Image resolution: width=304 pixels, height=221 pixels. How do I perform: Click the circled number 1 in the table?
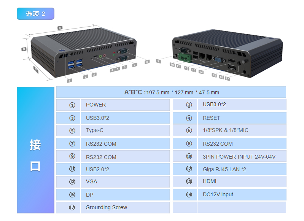(72, 105)
